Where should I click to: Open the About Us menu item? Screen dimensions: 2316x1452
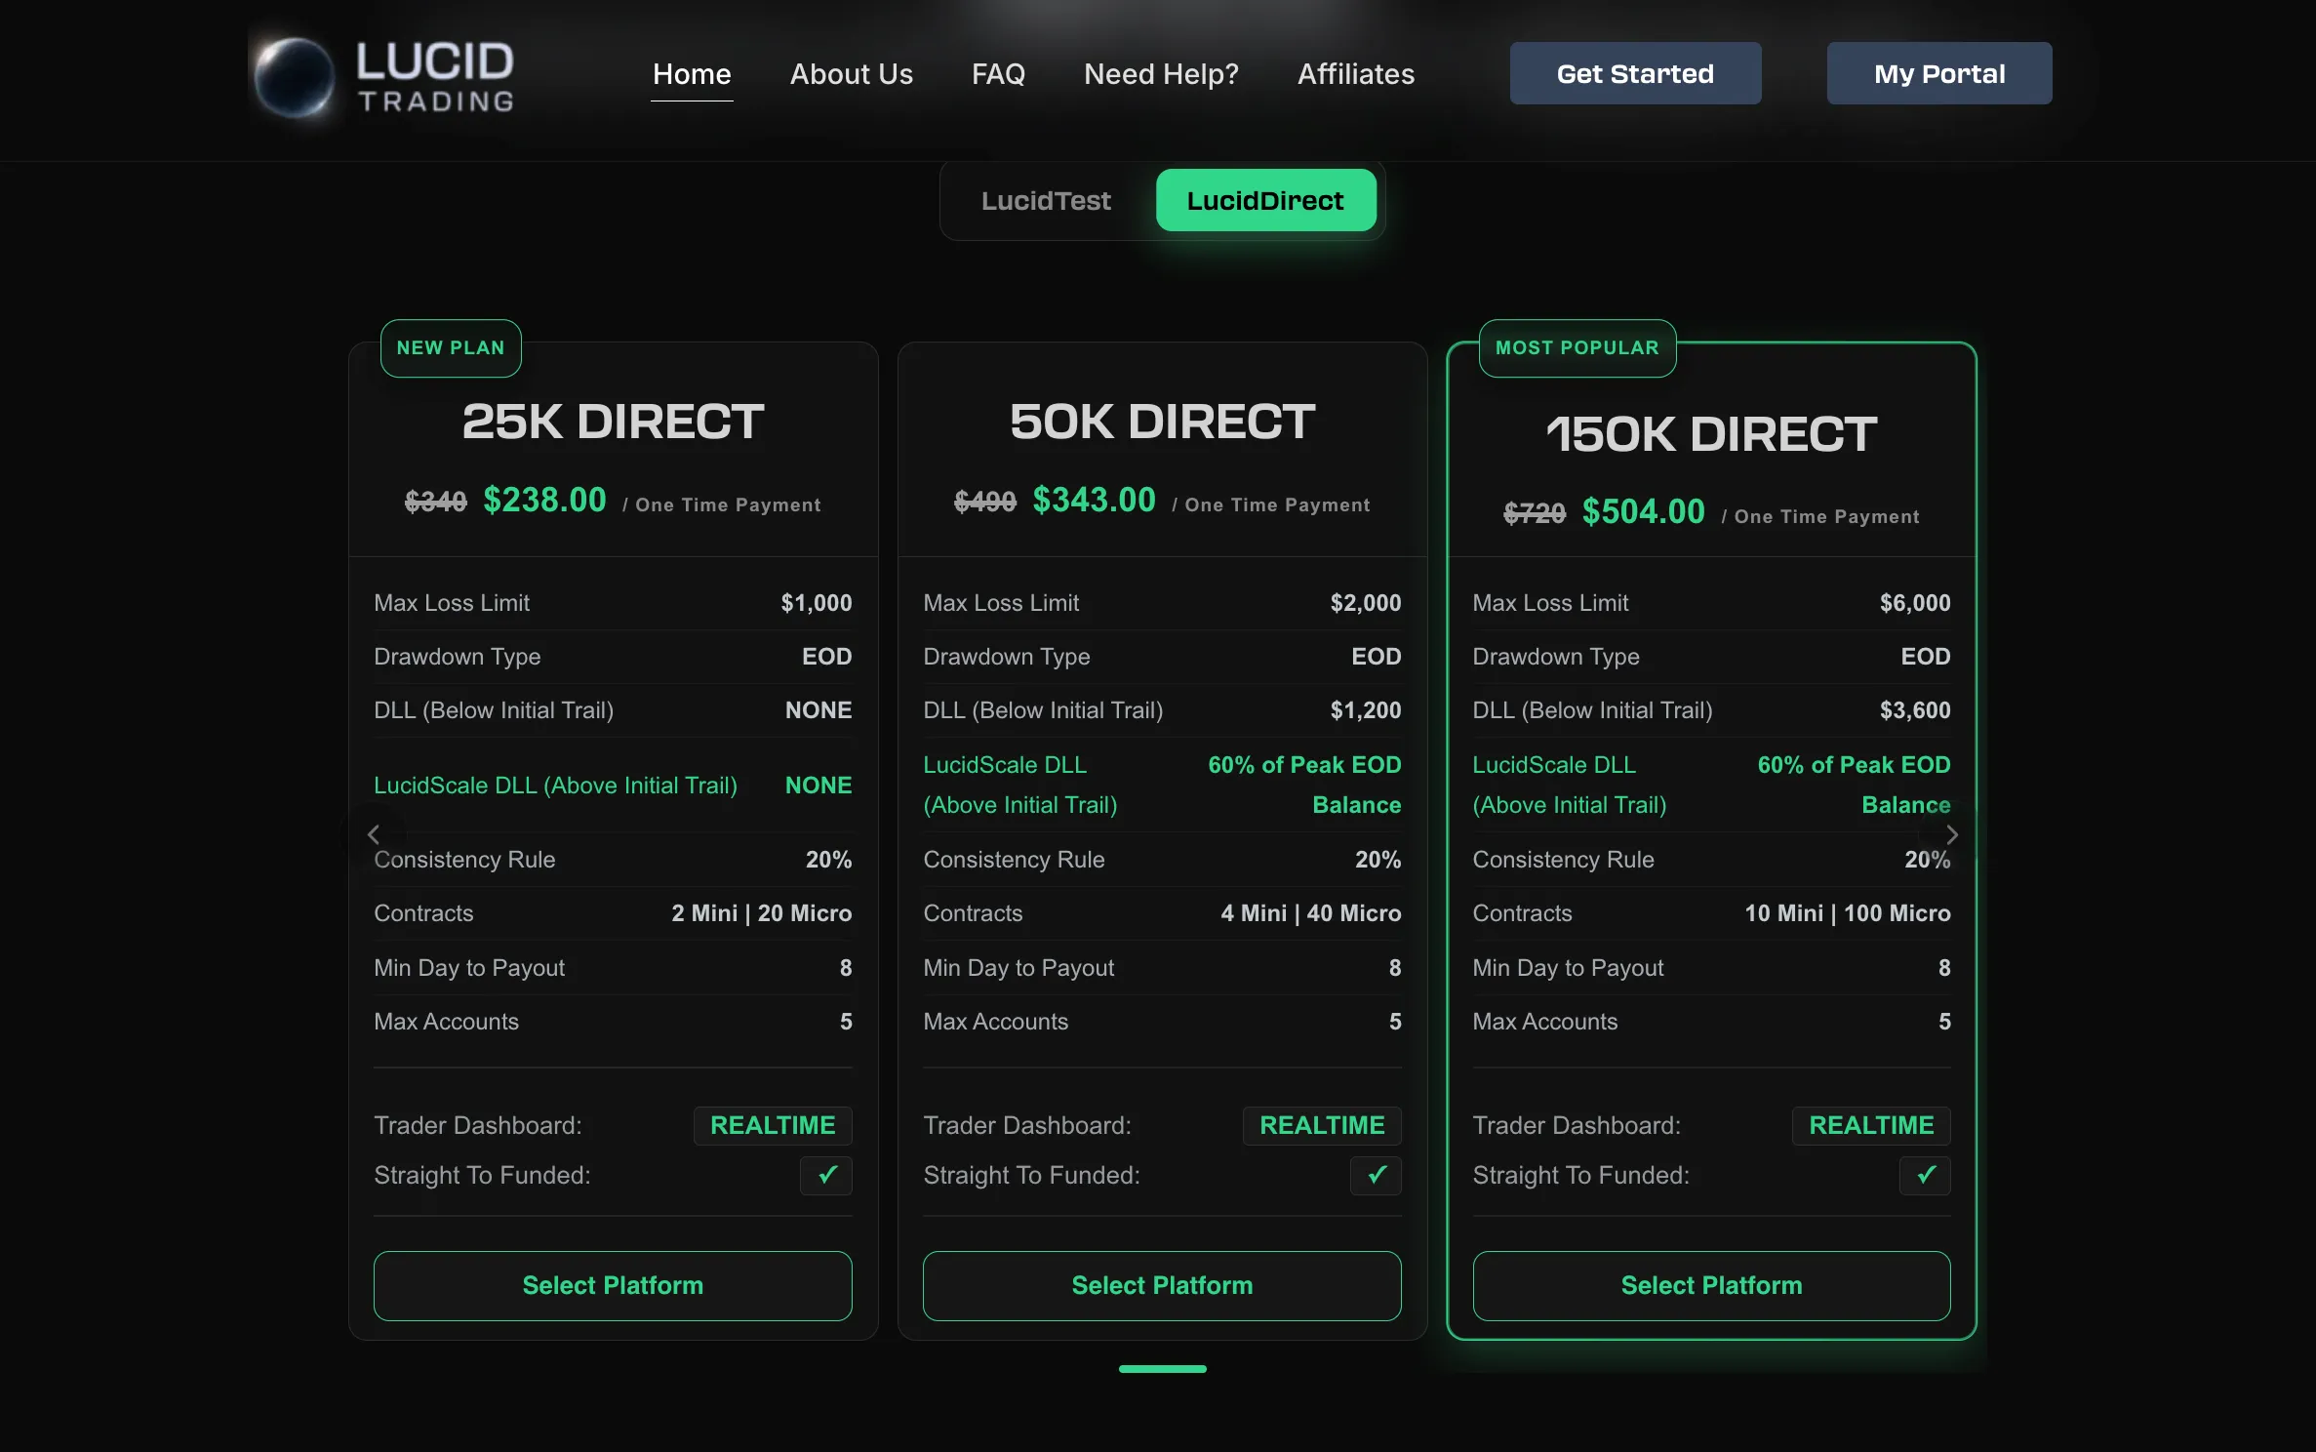[x=851, y=74]
